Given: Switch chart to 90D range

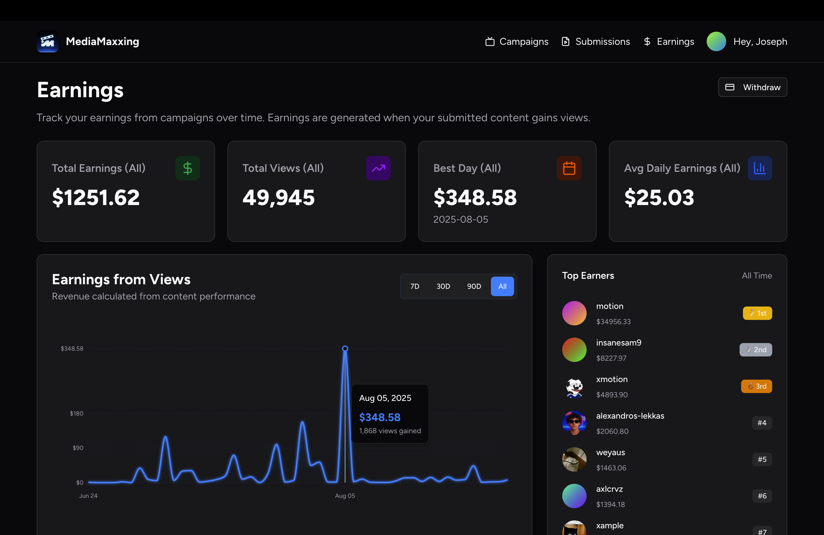Looking at the screenshot, I should pyautogui.click(x=474, y=286).
